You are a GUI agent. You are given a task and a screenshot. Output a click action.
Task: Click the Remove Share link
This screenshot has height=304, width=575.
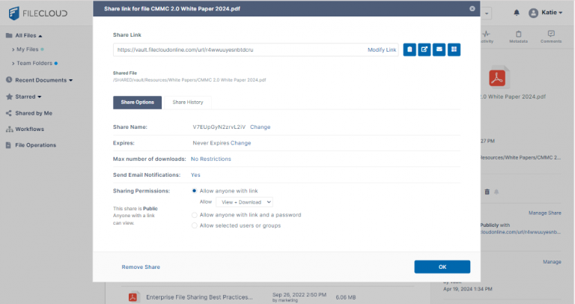(x=141, y=267)
